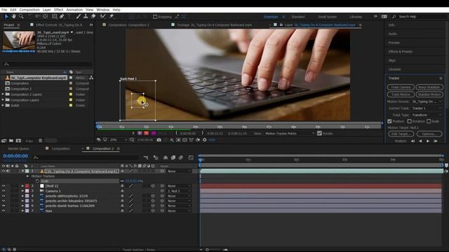Open the View Motion Tracker Points dropdown

[x=289, y=134]
